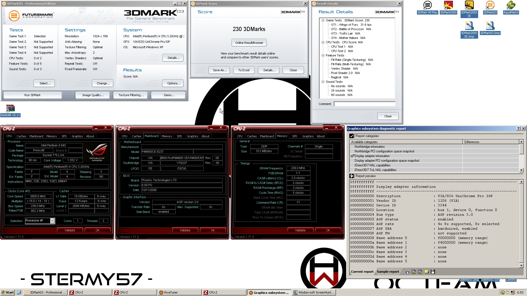Open the WinRAR v5.11 desktop shortcut
This screenshot has height=296, width=527.
point(10,111)
